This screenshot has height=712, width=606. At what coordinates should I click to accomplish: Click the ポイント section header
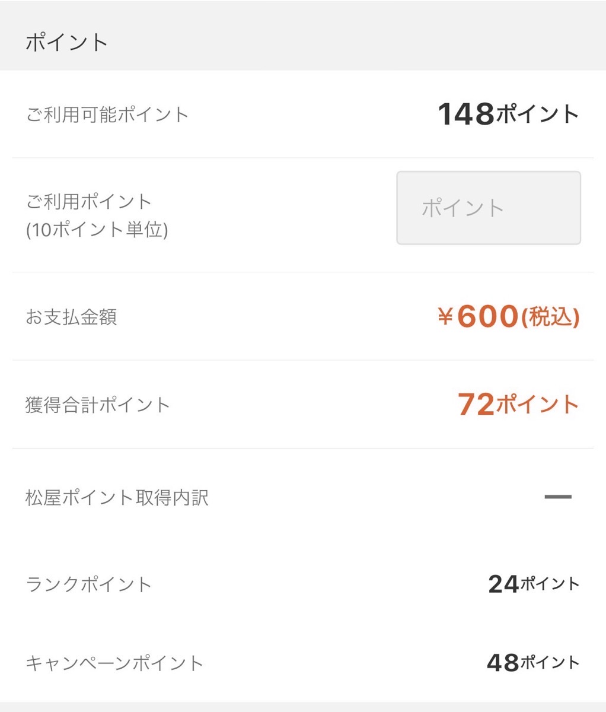click(x=66, y=43)
